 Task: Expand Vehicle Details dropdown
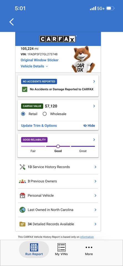pos(34,66)
